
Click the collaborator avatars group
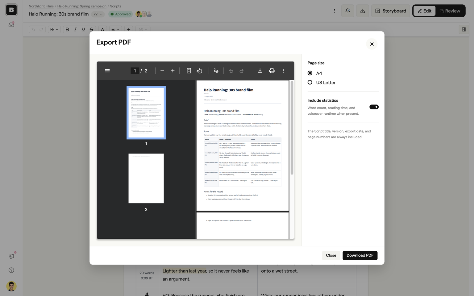144,14
